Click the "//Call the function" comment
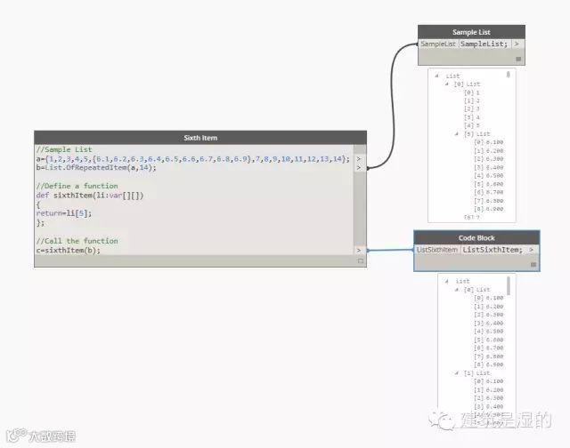The image size is (570, 448). (x=77, y=241)
